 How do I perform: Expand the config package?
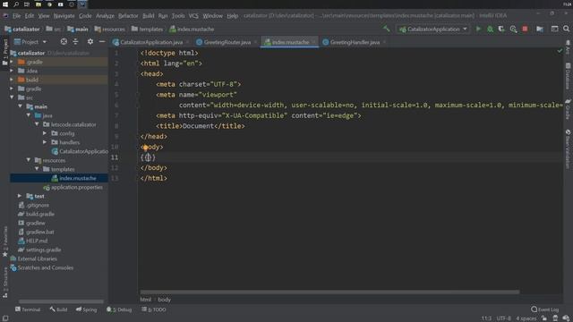click(45, 133)
